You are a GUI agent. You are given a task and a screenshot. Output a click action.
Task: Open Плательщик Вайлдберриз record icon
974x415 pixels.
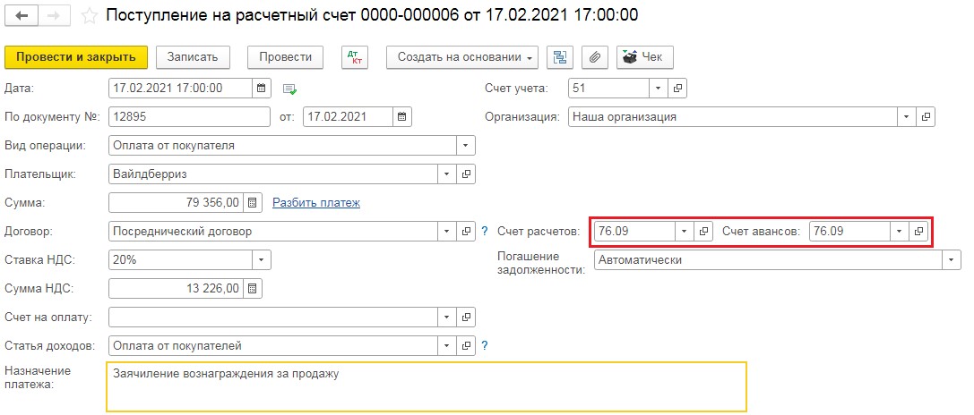466,174
